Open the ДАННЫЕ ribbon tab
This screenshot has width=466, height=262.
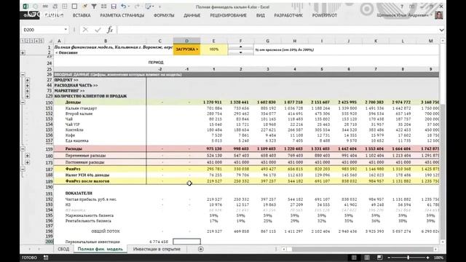(x=192, y=15)
